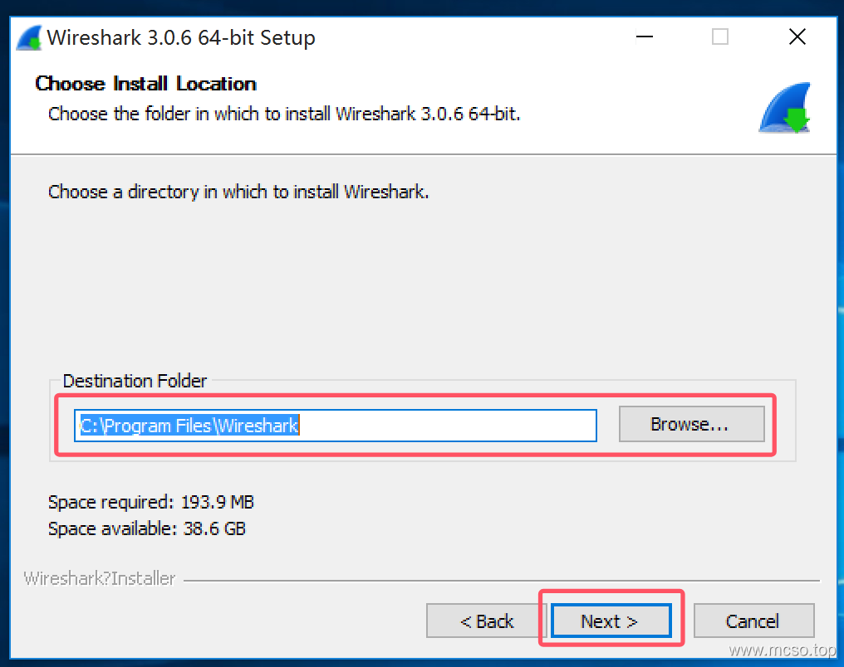Cancel the Wireshark setup
This screenshot has width=844, height=667.
[x=753, y=621]
